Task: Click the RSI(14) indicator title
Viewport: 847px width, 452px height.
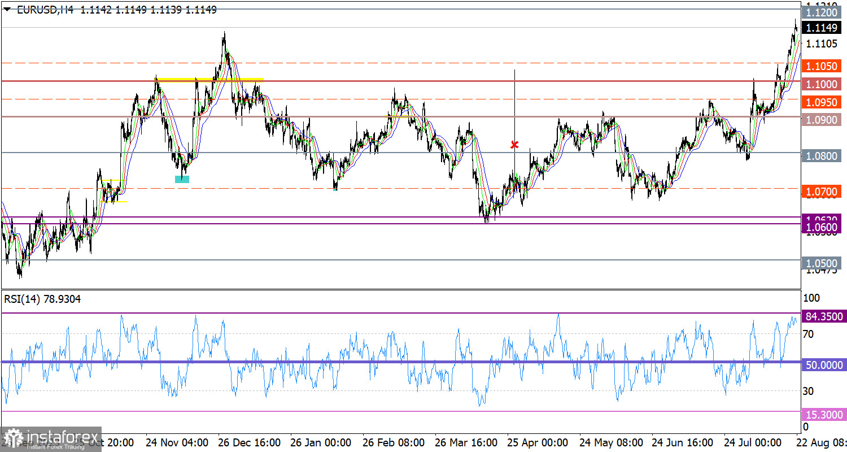Action: pyautogui.click(x=42, y=299)
